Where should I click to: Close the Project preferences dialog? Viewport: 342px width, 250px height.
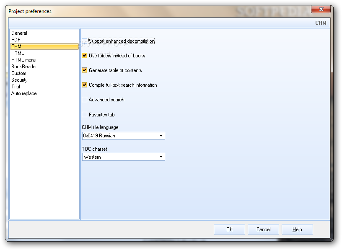pyautogui.click(x=321, y=9)
